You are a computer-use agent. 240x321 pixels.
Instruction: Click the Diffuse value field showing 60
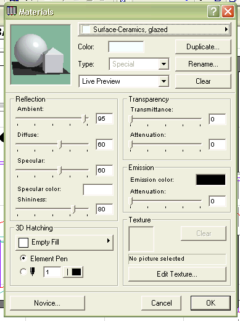(x=104, y=144)
